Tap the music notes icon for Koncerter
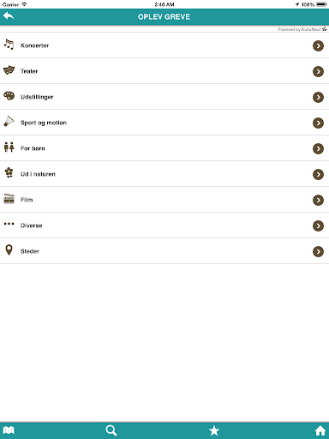The image size is (329, 439). [x=9, y=45]
